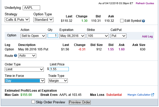Image resolution: width=159 pixels, height=107 pixels.
Task: Open the Trade Type Margin dropdown
Action: point(58,81)
